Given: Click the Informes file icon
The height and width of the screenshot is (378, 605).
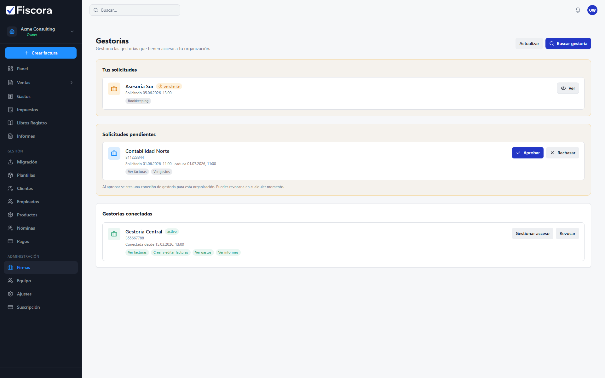Looking at the screenshot, I should [10, 136].
